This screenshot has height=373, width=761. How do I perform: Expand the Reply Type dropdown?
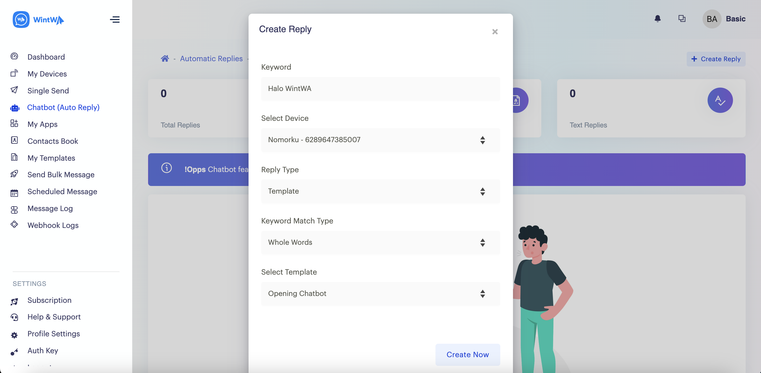click(380, 192)
